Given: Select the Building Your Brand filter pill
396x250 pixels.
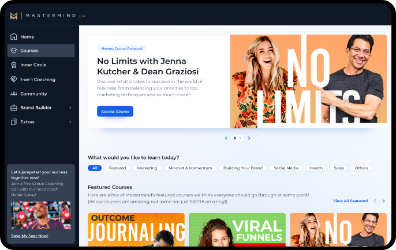Looking at the screenshot, I should (x=243, y=168).
